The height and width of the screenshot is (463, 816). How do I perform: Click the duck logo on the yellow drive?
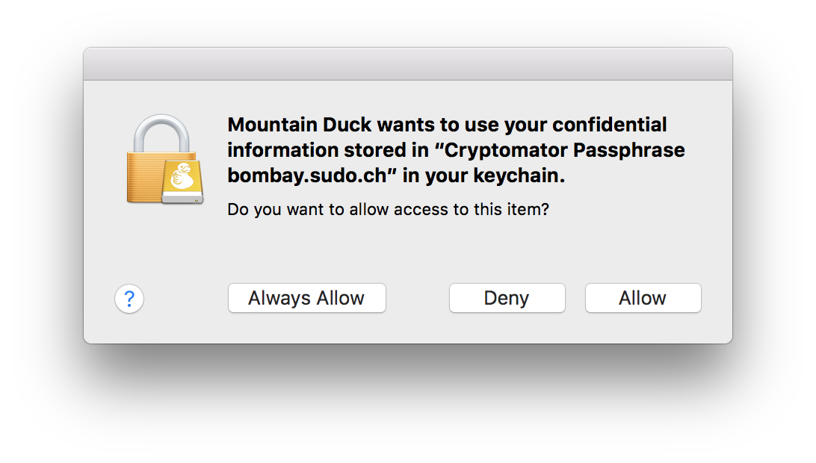click(182, 175)
